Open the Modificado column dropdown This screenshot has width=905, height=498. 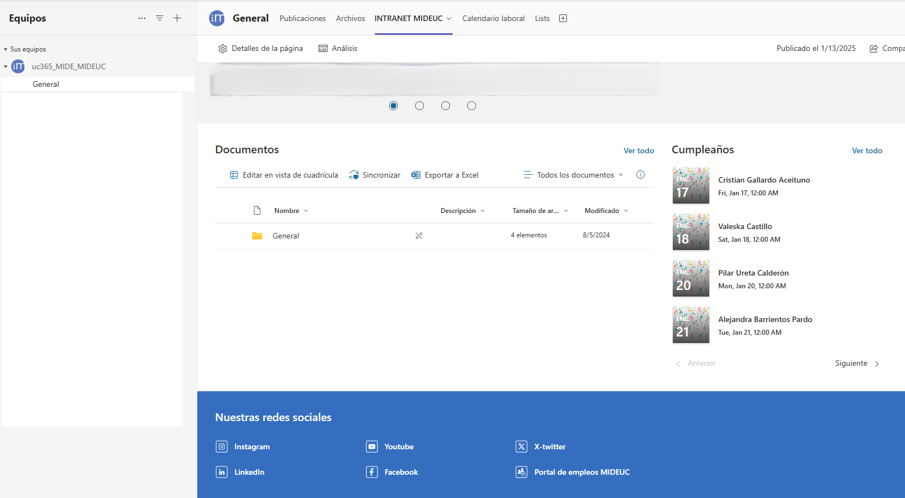coord(626,211)
